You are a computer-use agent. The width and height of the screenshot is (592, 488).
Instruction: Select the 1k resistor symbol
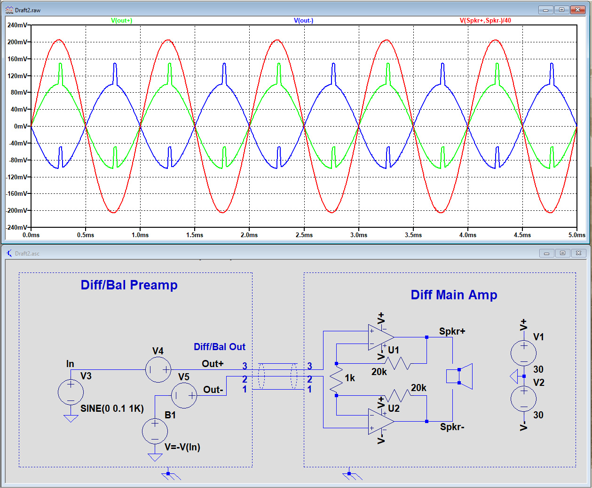[336, 379]
